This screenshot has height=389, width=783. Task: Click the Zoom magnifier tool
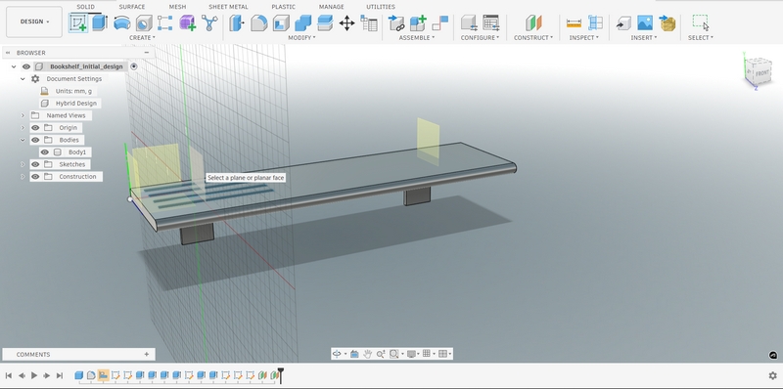[x=381, y=354]
